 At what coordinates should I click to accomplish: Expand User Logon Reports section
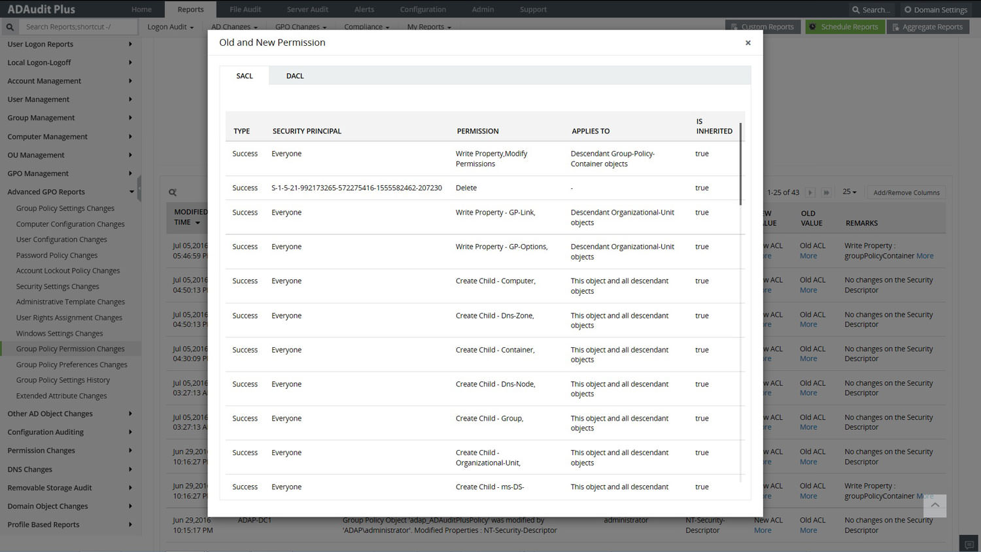[70, 44]
